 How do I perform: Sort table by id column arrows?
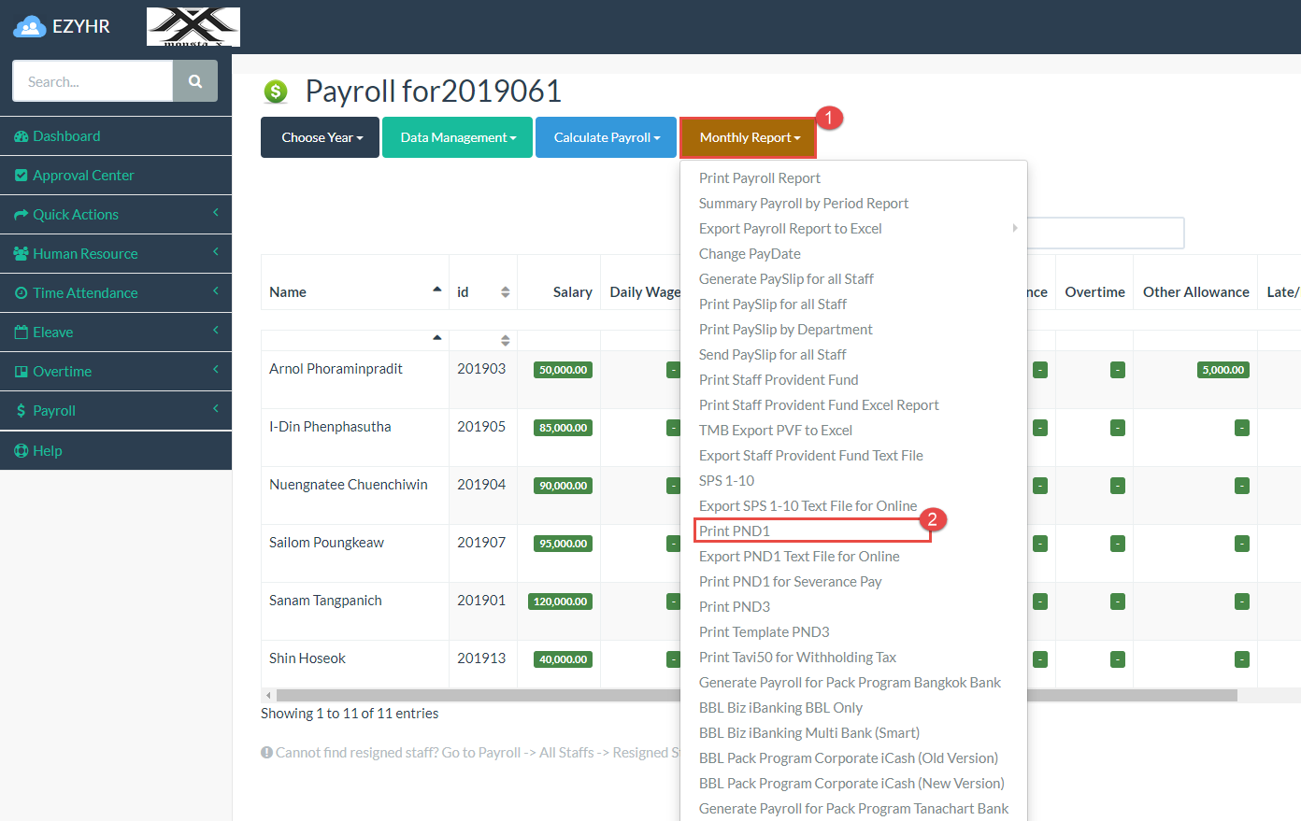pyautogui.click(x=505, y=291)
